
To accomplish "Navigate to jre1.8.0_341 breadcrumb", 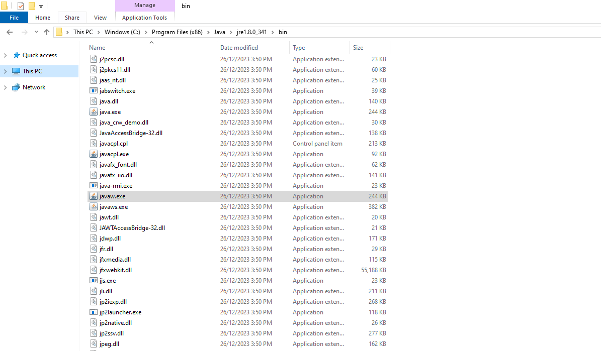I will coord(251,32).
